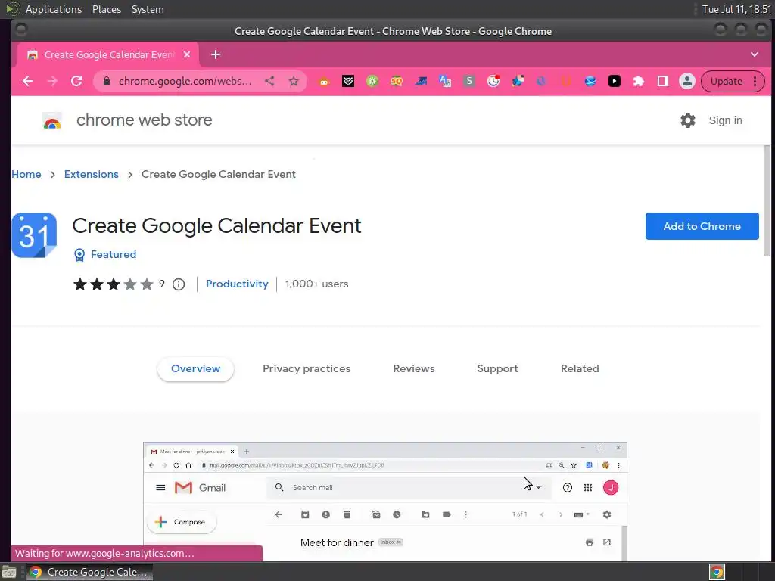775x581 pixels.
Task: Click the star rating display
Action: tap(114, 284)
